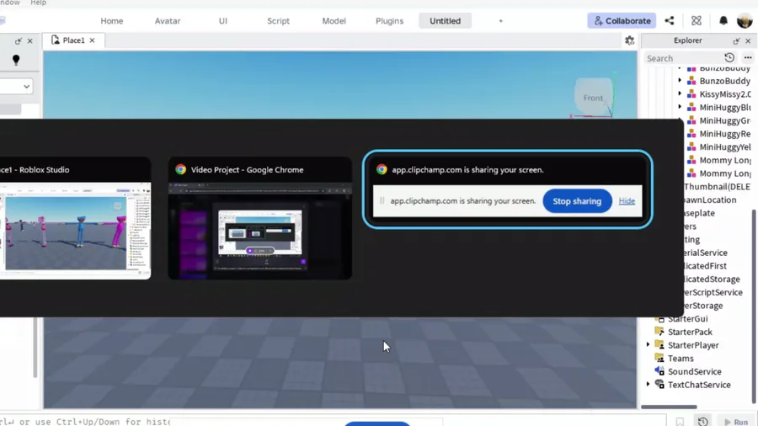Click Chrome icon of Video Project window
This screenshot has height=426, width=758.
[181, 169]
